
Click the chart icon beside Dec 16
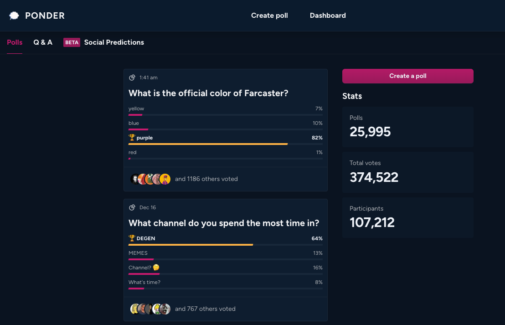point(132,207)
